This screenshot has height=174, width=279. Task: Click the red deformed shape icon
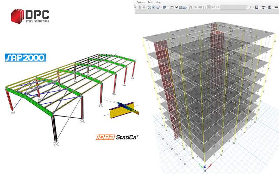click(x=176, y=7)
